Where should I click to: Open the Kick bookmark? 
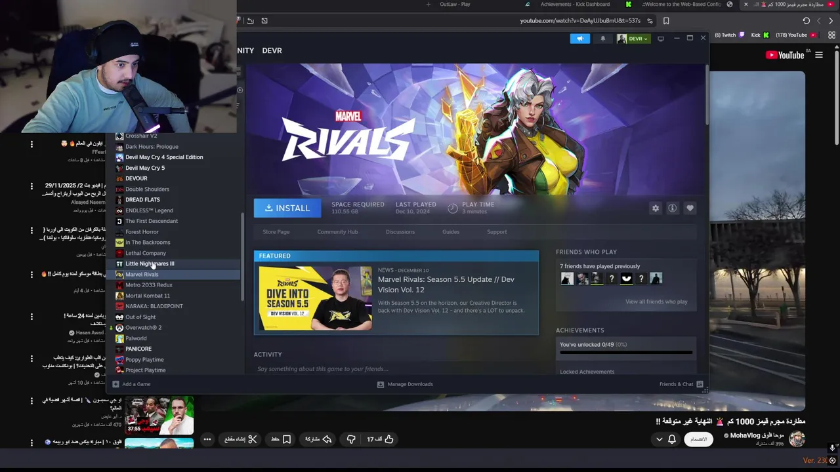759,35
